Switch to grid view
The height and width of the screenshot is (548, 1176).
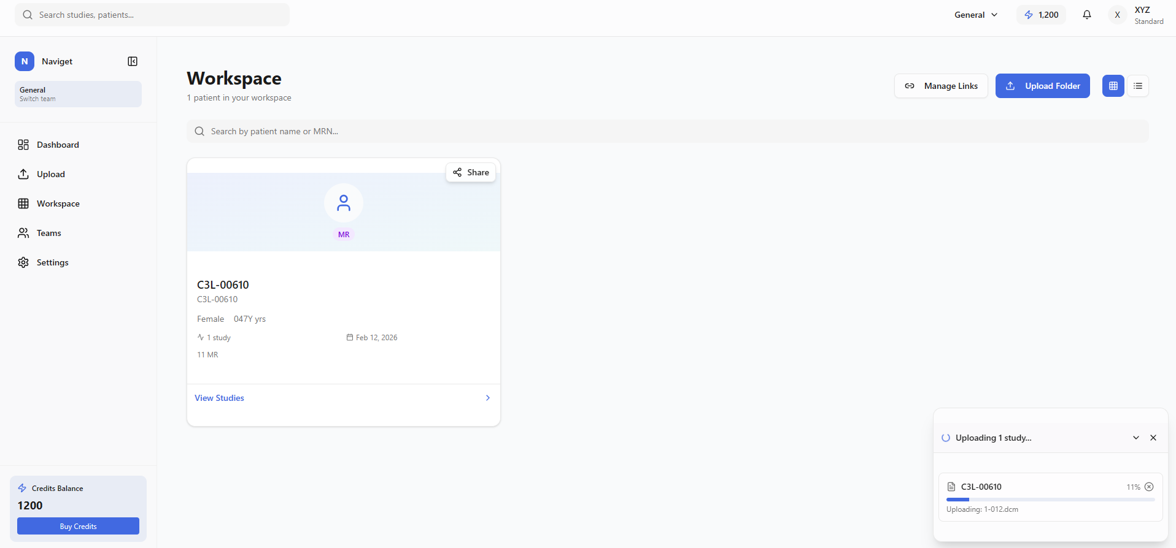pyautogui.click(x=1113, y=86)
